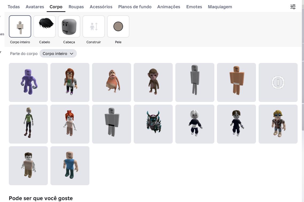
Task: Choose the horned armored helmet item
Action: tap(153, 124)
